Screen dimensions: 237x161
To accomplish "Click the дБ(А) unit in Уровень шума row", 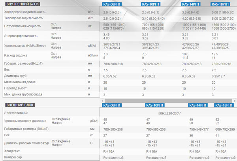I will click(x=92, y=46).
